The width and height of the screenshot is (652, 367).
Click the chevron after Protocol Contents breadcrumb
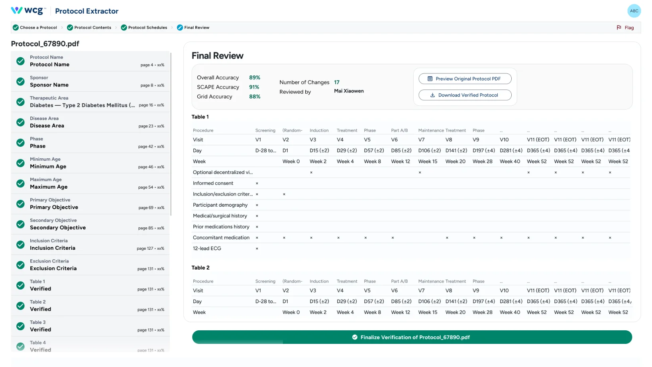[117, 28]
